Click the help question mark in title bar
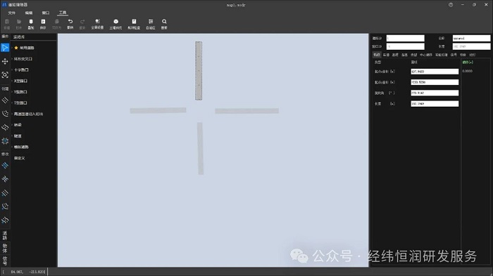Viewport: 493px width, 276px height. click(451, 5)
